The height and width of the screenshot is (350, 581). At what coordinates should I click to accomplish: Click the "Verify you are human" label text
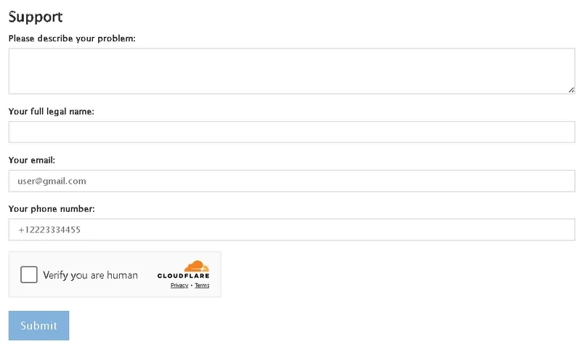coord(90,275)
